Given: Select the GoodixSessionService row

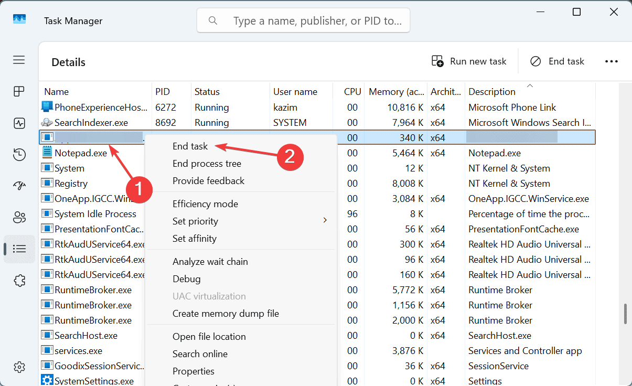Looking at the screenshot, I should [318, 366].
